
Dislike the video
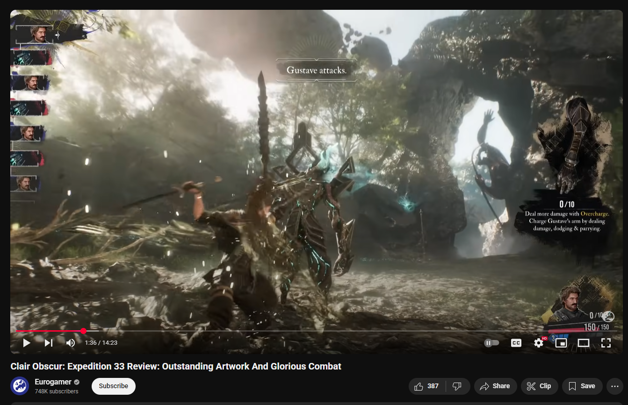point(457,386)
